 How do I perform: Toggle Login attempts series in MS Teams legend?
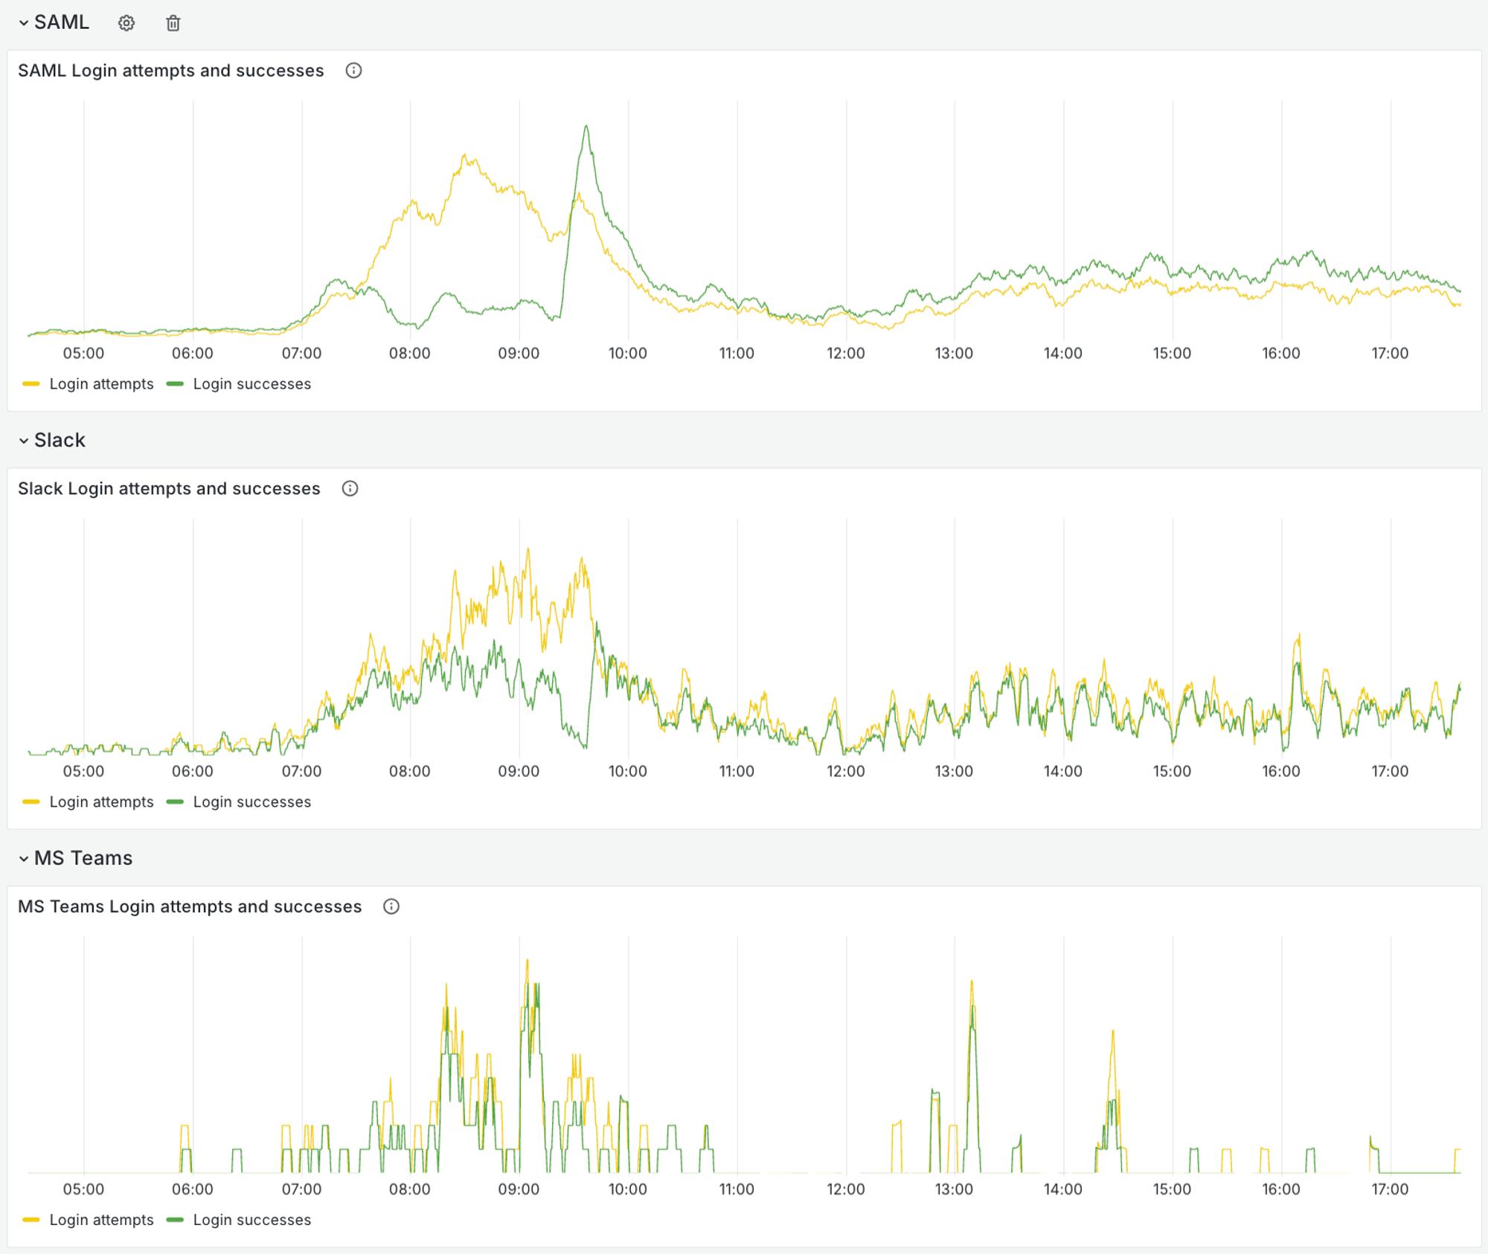pyautogui.click(x=101, y=1220)
